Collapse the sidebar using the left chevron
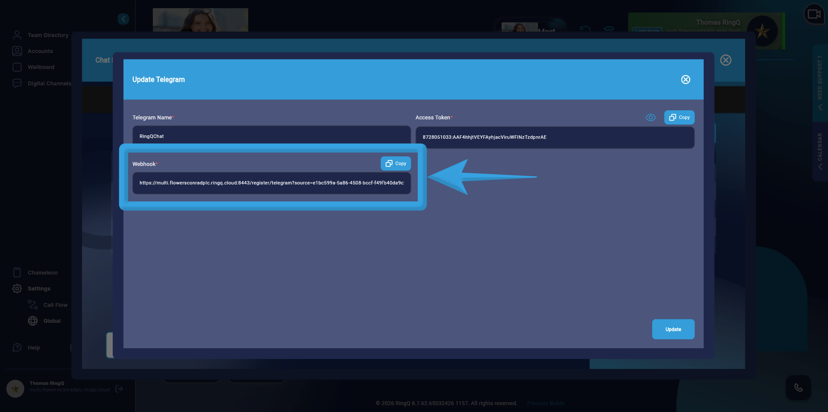The height and width of the screenshot is (412, 828). pos(123,19)
